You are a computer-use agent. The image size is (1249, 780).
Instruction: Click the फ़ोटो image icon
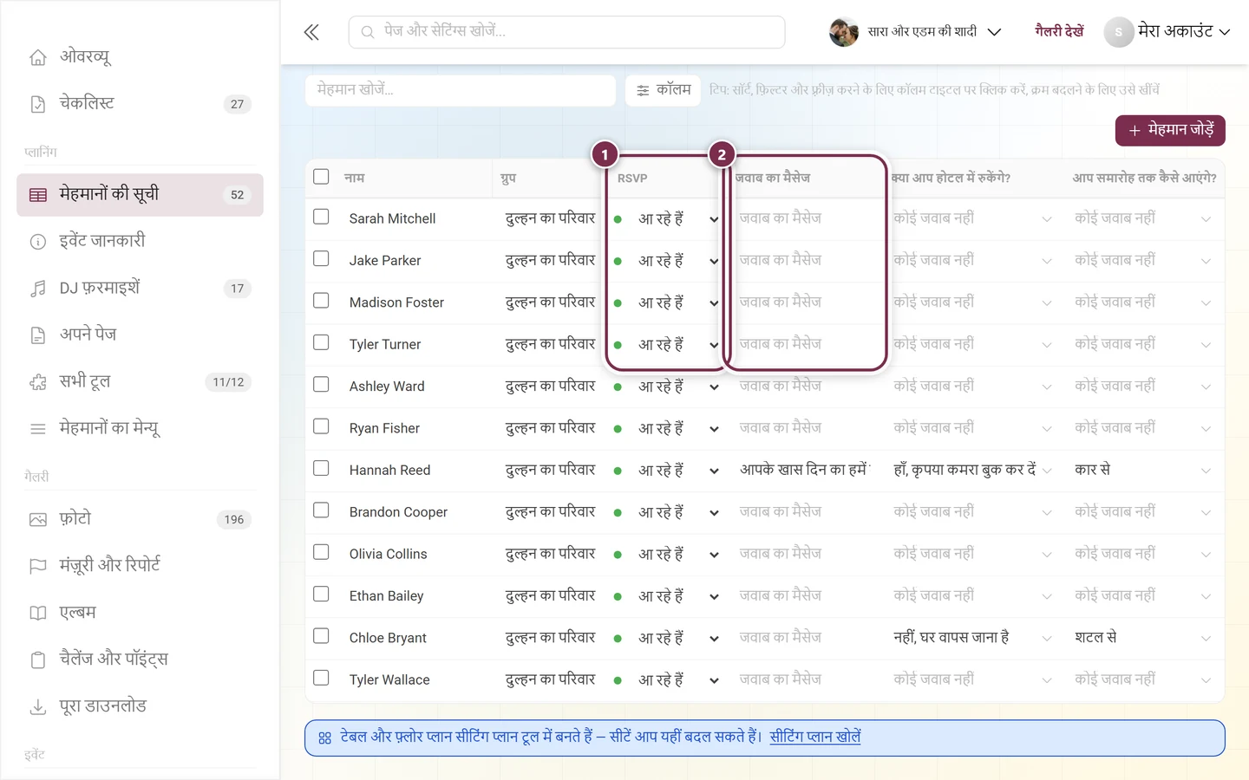38,520
